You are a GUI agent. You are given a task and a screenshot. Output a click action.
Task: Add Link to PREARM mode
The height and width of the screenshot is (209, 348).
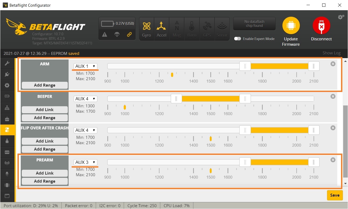click(45, 173)
